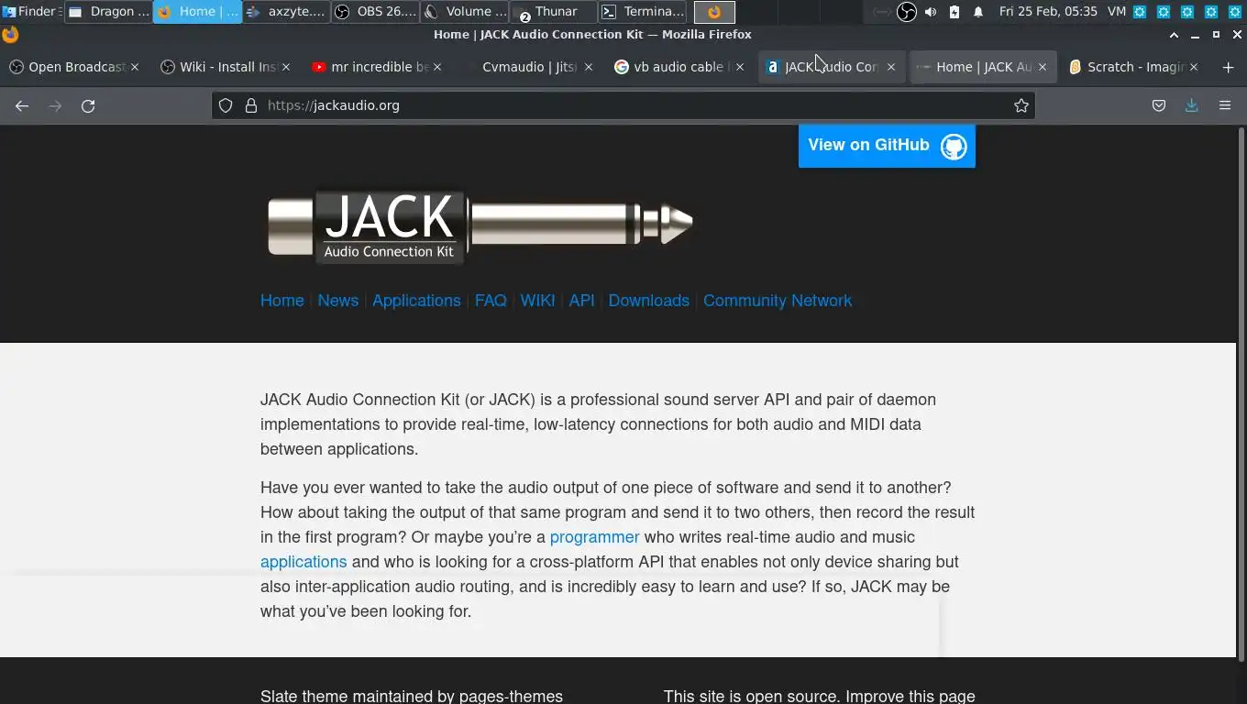
Task: Open the WIKI navigation link
Action: tap(537, 301)
